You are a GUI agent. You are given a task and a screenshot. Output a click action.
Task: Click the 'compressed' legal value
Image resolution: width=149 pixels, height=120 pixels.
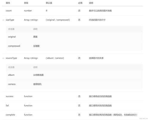click(14, 46)
